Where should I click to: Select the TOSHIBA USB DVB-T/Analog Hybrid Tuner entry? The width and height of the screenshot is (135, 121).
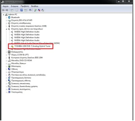(32, 46)
